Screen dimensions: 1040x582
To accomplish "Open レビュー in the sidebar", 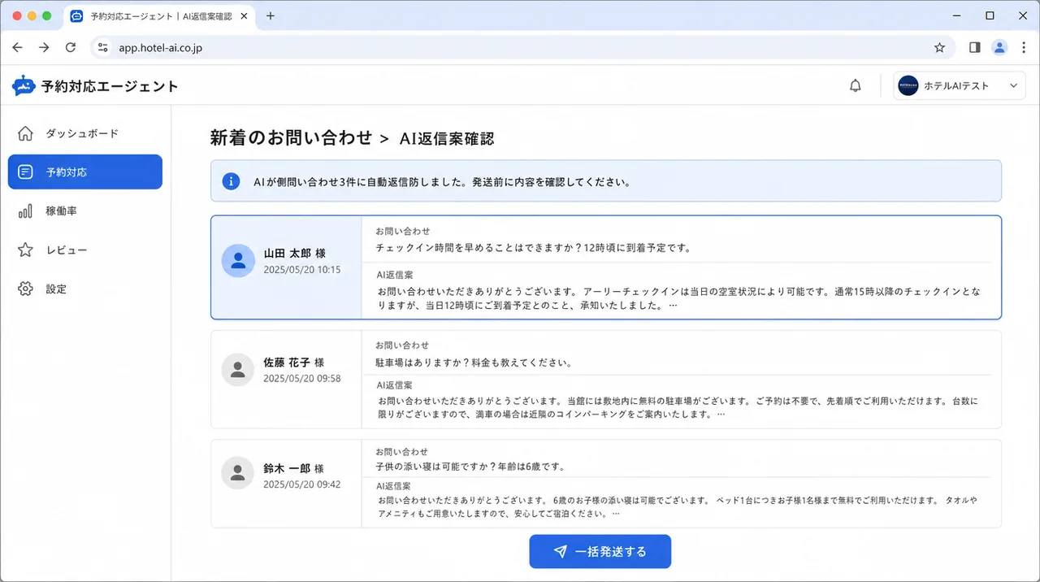I will 85,250.
